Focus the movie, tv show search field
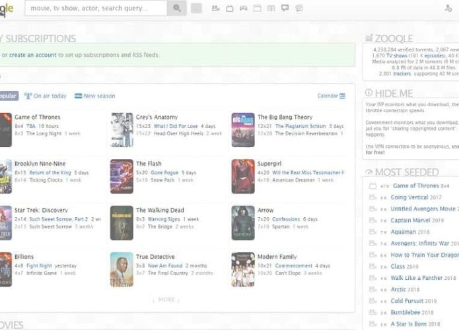The width and height of the screenshot is (459, 330). 96,8
